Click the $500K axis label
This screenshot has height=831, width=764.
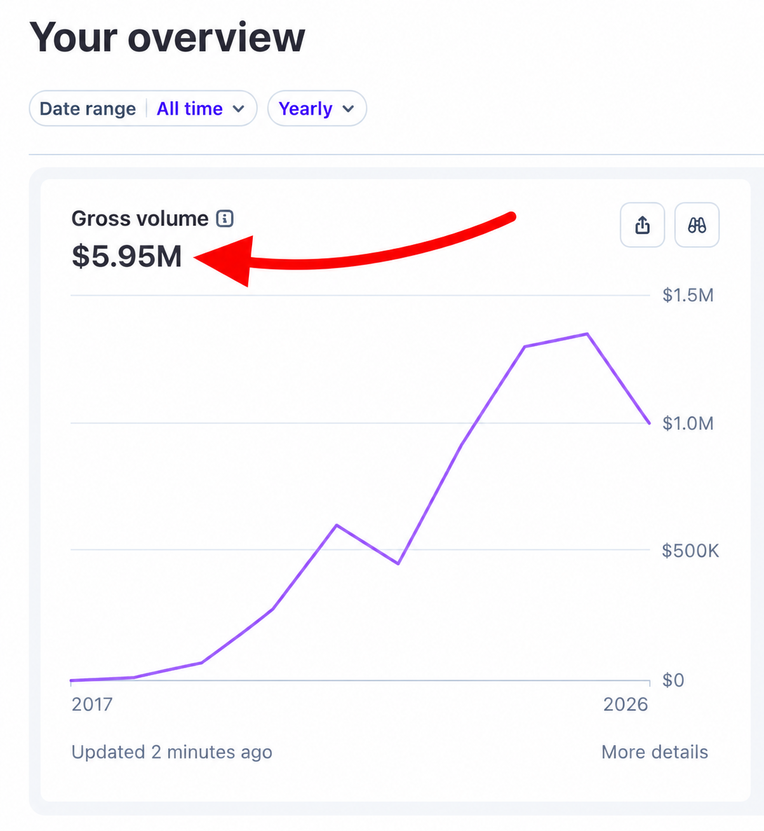tap(690, 551)
